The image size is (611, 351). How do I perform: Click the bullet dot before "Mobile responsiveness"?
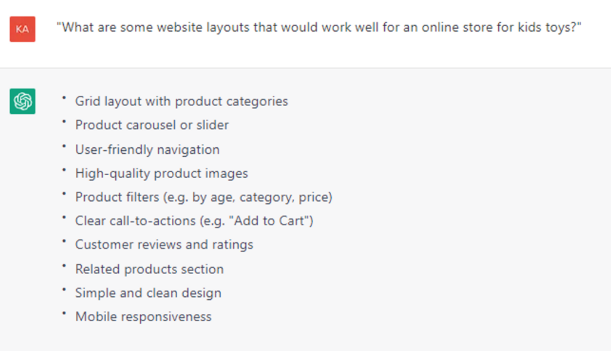64,313
